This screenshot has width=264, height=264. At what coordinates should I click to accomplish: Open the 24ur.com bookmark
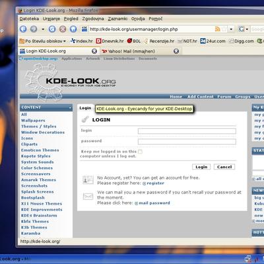[213, 41]
